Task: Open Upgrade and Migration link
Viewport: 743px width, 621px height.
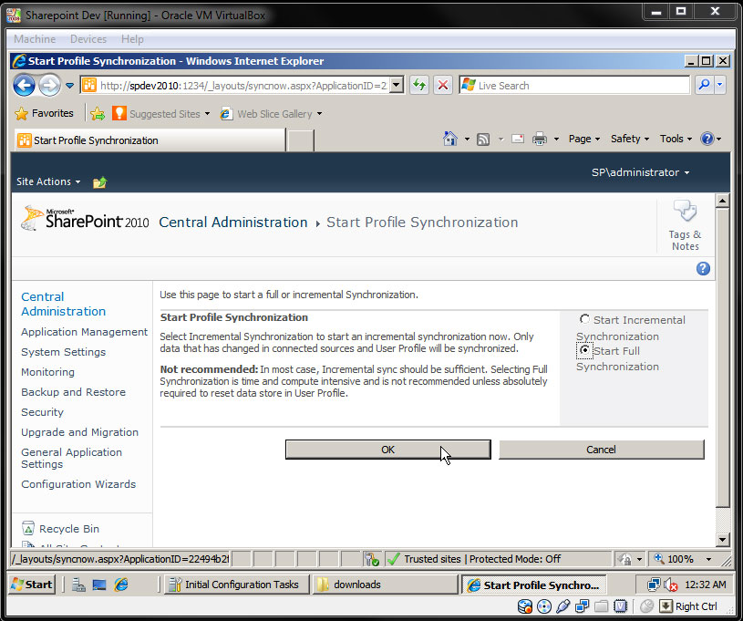Action: tap(79, 432)
